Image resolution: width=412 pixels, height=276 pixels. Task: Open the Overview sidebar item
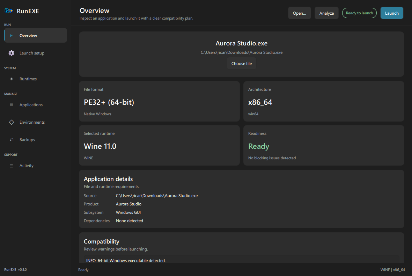pyautogui.click(x=36, y=36)
